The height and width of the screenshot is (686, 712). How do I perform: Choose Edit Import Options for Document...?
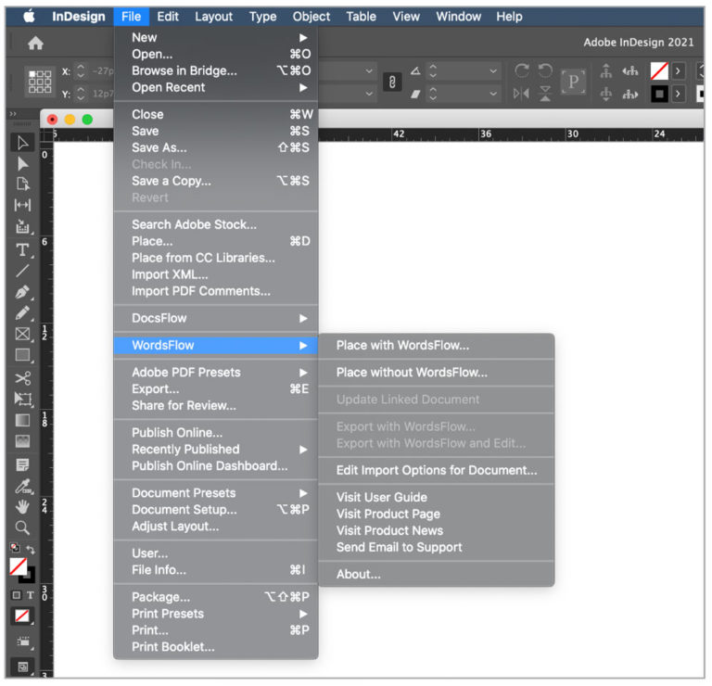point(437,470)
